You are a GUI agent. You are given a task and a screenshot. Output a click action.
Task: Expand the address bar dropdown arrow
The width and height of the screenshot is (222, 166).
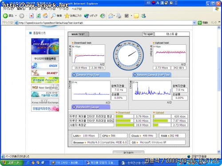(194, 23)
